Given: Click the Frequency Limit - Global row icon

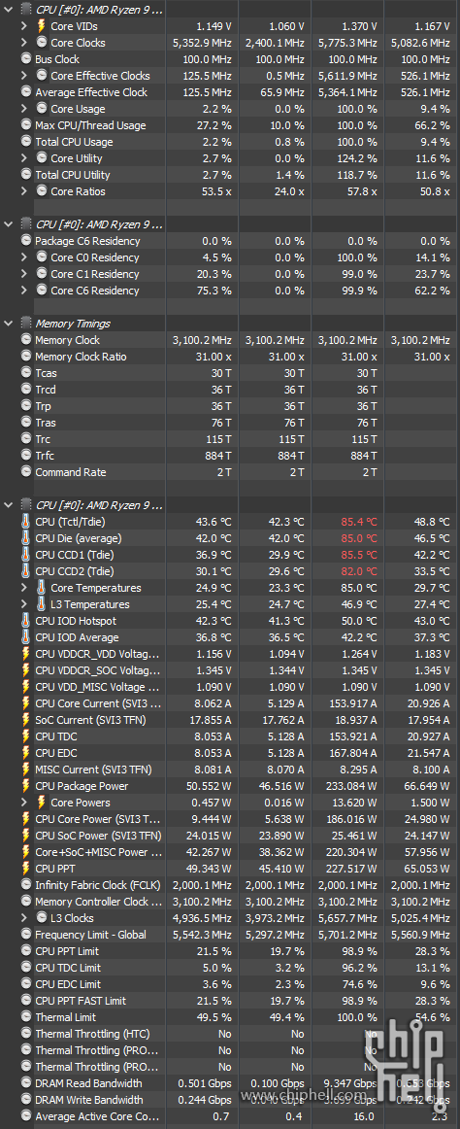Looking at the screenshot, I should [26, 935].
